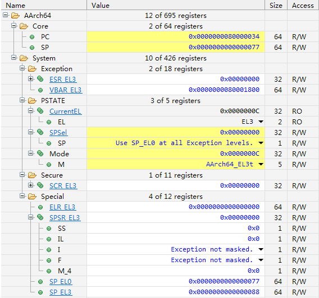The width and height of the screenshot is (319, 298).
Task: Click the Secure folder icon
Action: pos(32,175)
